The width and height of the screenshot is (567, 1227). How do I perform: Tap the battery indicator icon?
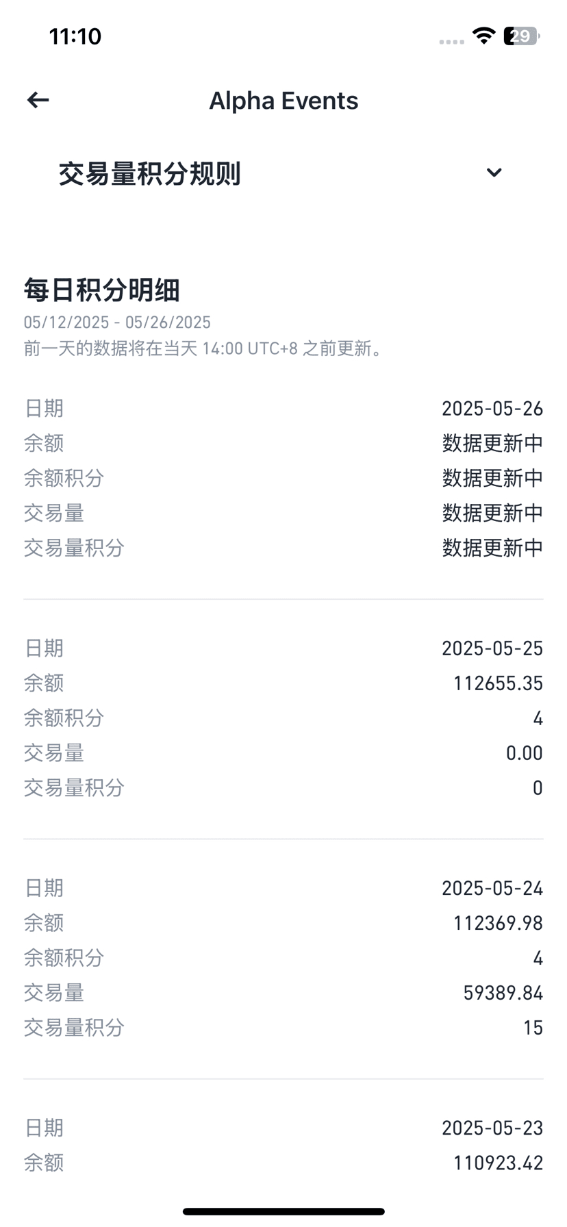(522, 36)
